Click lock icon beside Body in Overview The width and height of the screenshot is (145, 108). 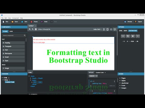[9, 80]
